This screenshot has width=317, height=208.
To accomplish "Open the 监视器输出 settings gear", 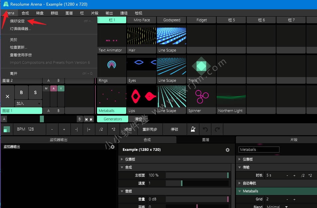I will pyautogui.click(x=113, y=147).
